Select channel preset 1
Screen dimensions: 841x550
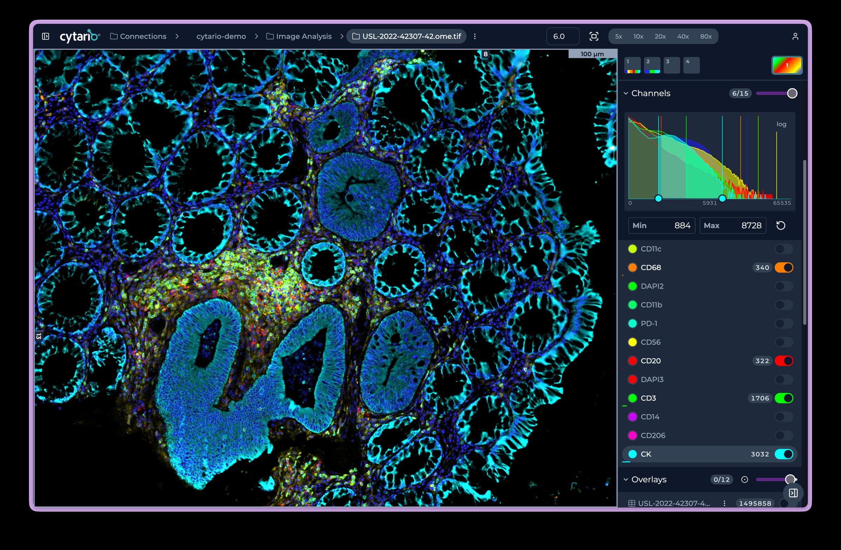click(x=633, y=65)
